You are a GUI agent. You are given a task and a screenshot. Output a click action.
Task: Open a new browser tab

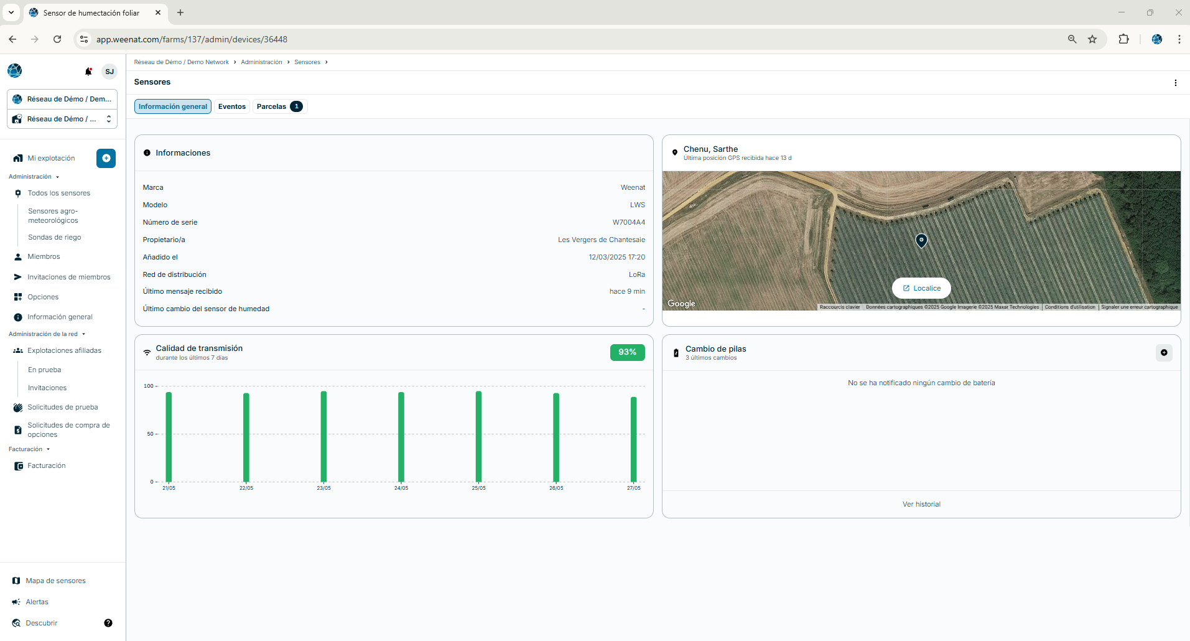tap(180, 12)
